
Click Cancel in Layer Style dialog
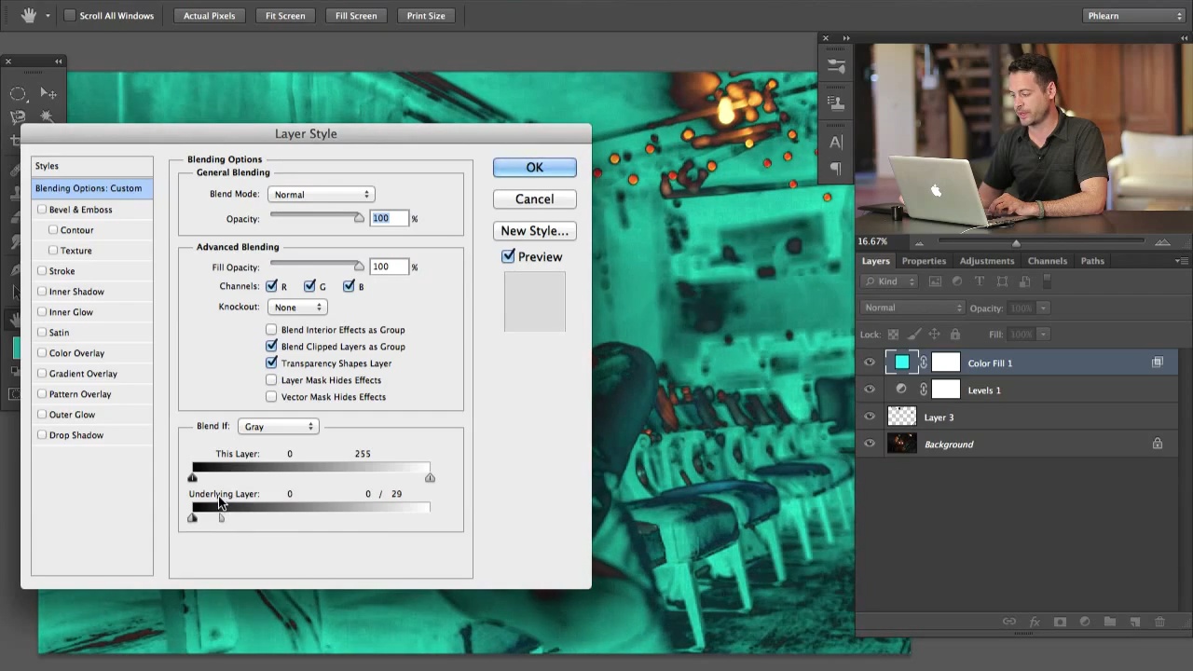[x=534, y=199]
